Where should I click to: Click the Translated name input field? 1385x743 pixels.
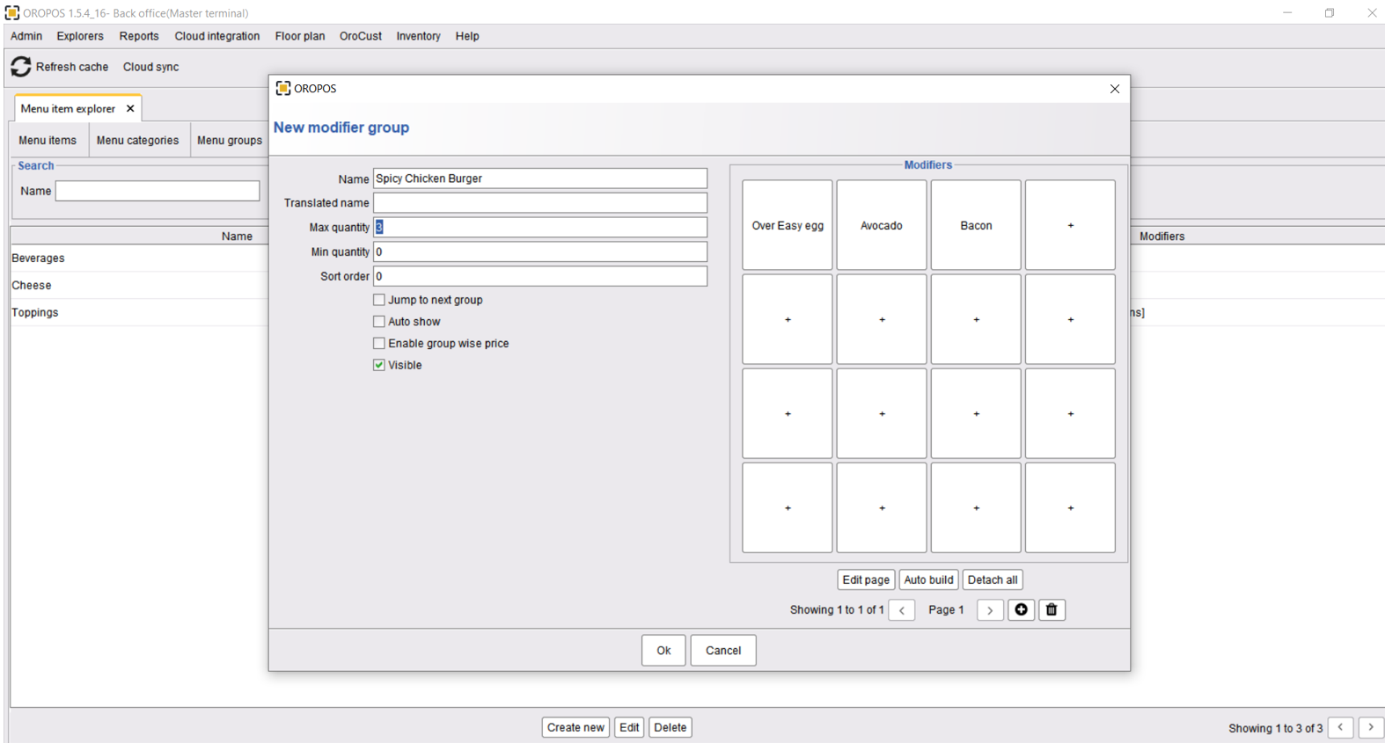[x=540, y=203]
